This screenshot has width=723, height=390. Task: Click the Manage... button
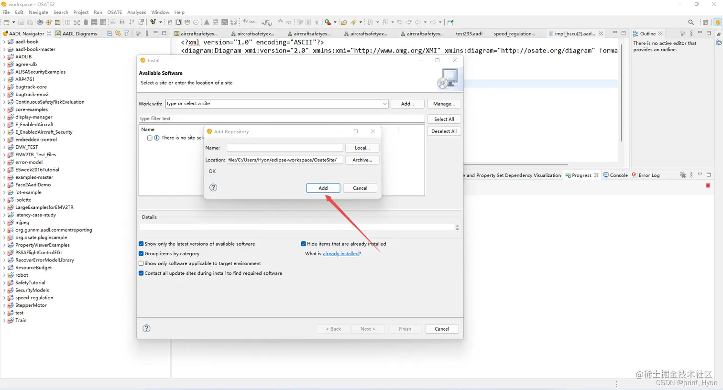coord(444,104)
